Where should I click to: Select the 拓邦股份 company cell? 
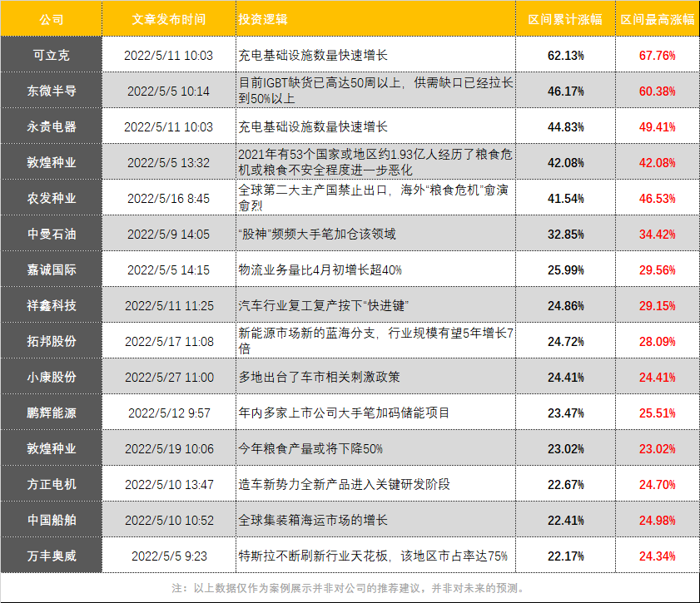tap(52, 341)
